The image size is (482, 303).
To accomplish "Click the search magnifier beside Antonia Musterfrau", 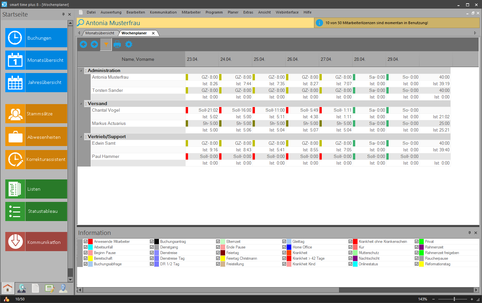I will (81, 23).
